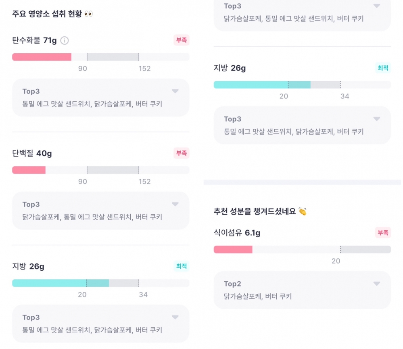Image resolution: width=403 pixels, height=349 pixels.
Task: Click the 부족 badge for 단백질
Action: [x=181, y=153]
